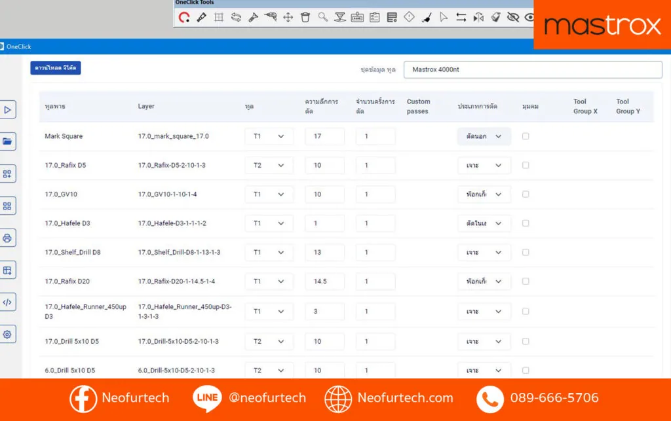This screenshot has height=421, width=671.
Task: Open the magnifying glass search tool
Action: click(322, 17)
